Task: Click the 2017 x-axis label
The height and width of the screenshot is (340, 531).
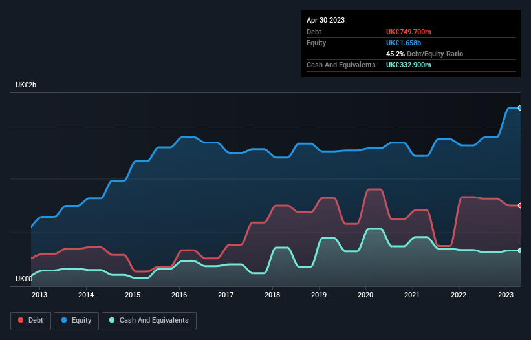Action: click(x=226, y=295)
